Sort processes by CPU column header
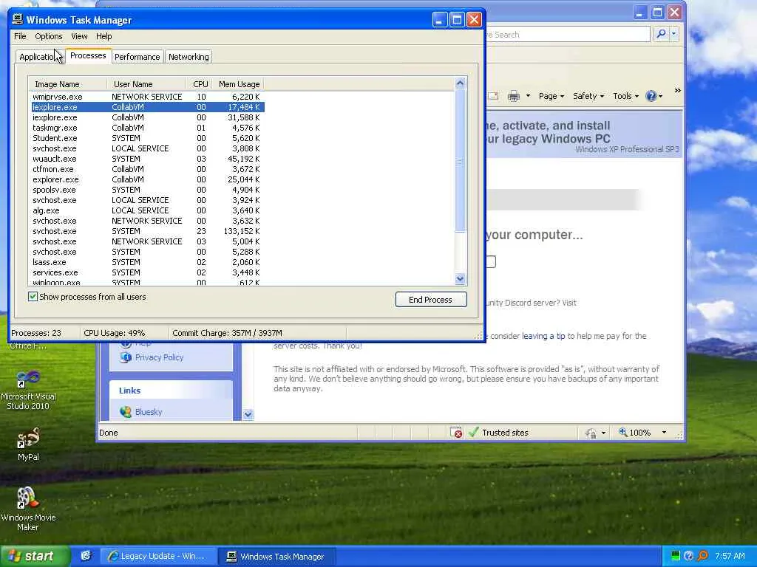 pyautogui.click(x=200, y=84)
